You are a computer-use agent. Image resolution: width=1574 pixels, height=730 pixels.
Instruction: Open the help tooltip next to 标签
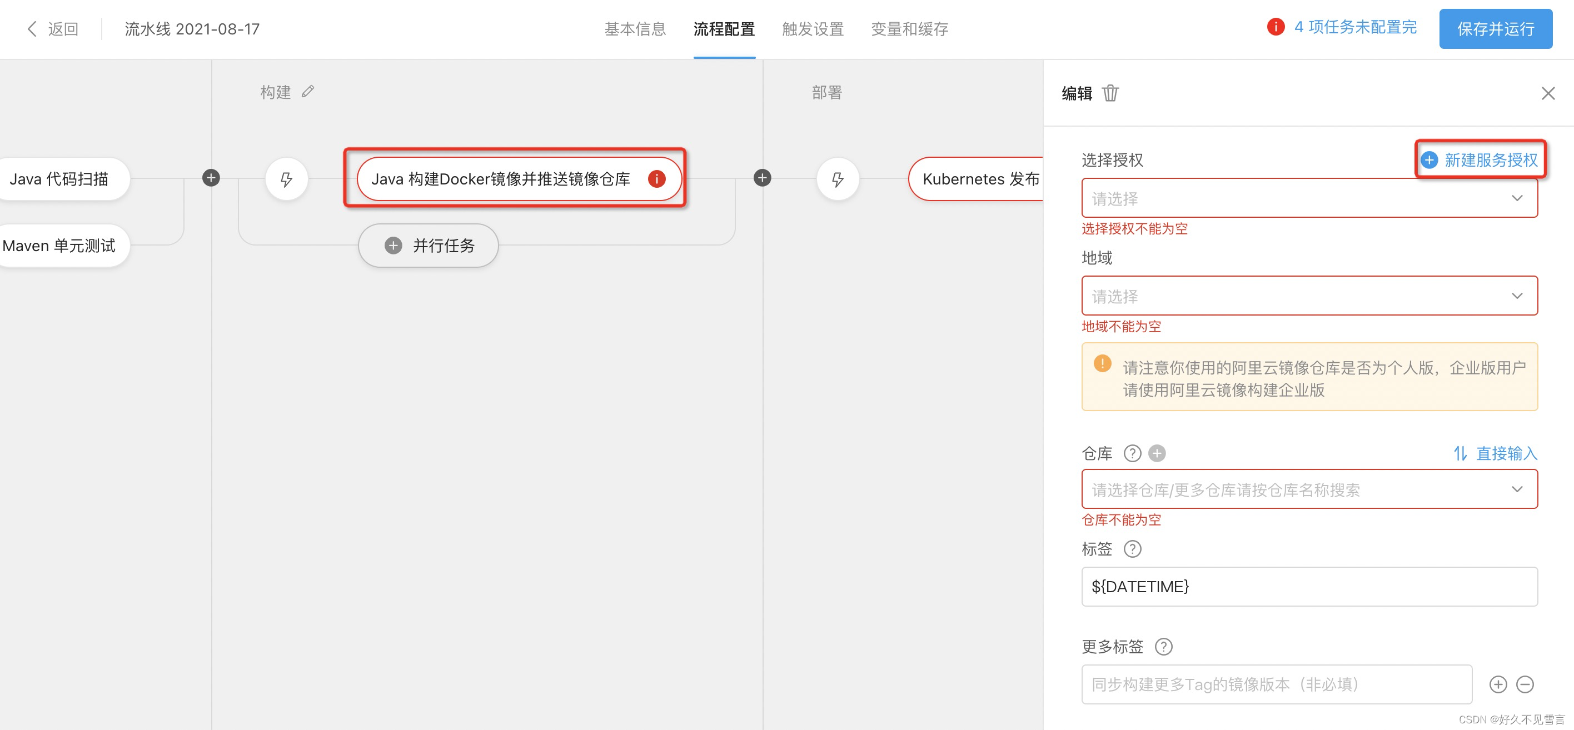(1132, 548)
